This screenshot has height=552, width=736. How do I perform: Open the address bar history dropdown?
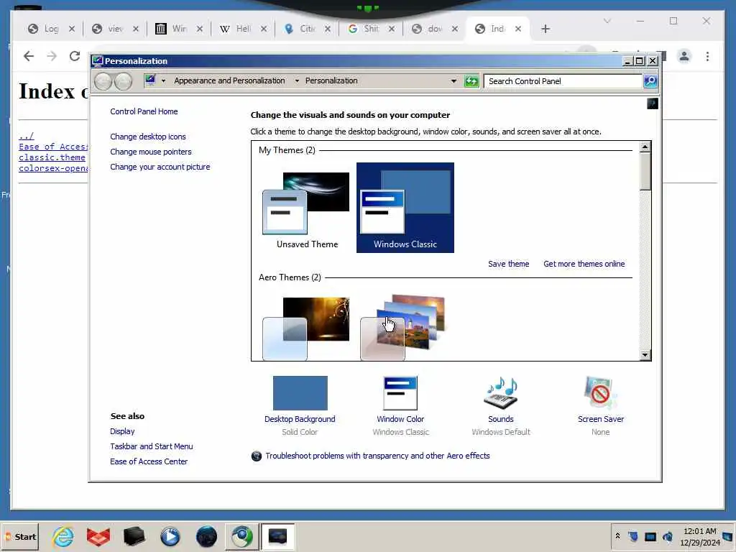point(454,80)
